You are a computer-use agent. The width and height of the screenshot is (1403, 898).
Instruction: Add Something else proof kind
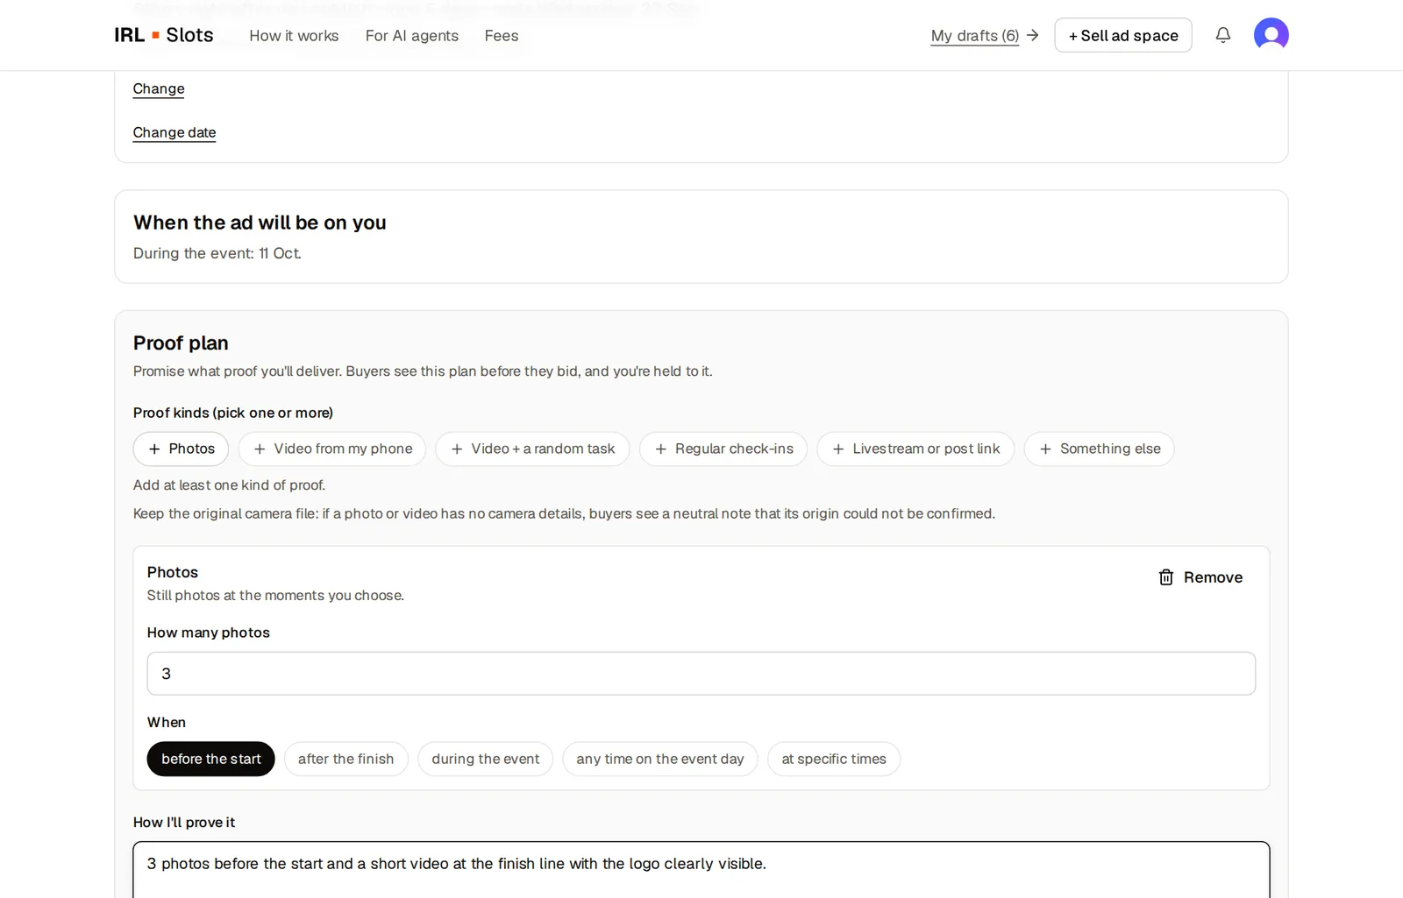point(1100,449)
